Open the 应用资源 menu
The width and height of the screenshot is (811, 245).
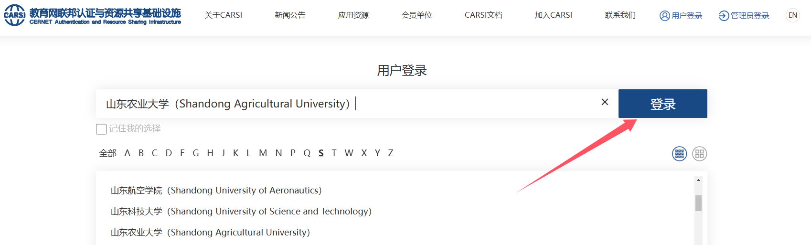click(353, 15)
